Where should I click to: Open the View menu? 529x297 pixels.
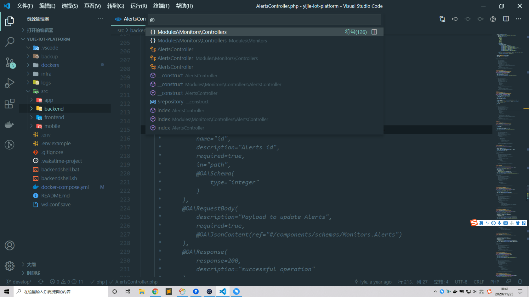click(x=92, y=6)
